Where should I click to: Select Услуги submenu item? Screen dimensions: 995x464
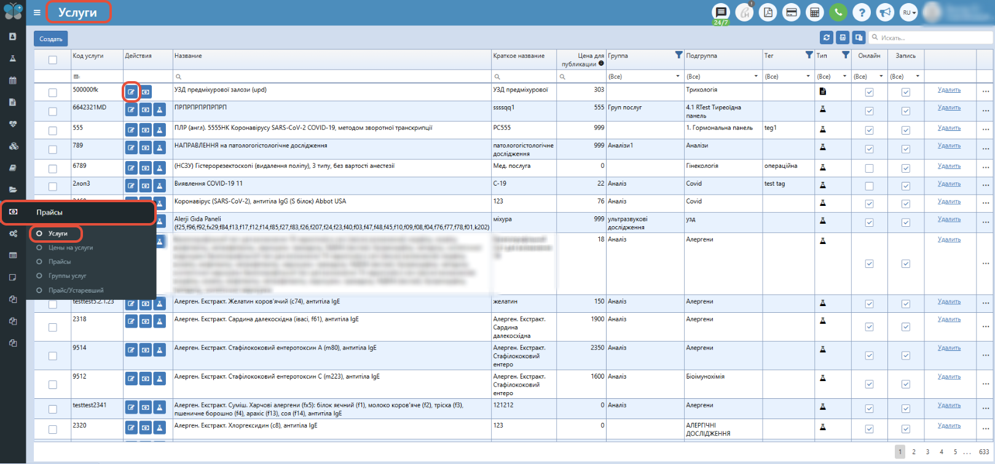click(58, 234)
